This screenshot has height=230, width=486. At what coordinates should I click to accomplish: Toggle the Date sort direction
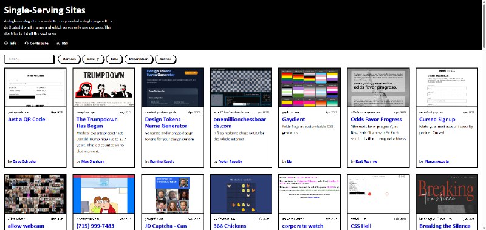(93, 59)
